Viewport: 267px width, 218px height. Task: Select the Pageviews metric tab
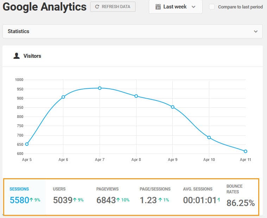(x=113, y=197)
